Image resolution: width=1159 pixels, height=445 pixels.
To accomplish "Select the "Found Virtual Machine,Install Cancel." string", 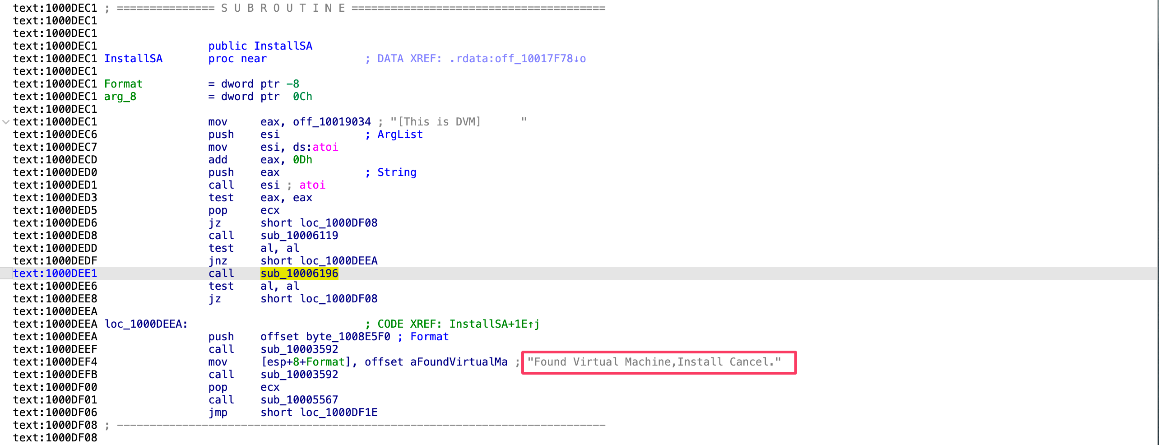I will 654,362.
